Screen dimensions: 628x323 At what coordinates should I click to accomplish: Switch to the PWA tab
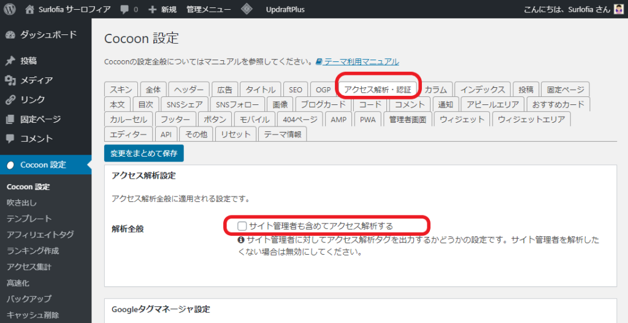[368, 119]
